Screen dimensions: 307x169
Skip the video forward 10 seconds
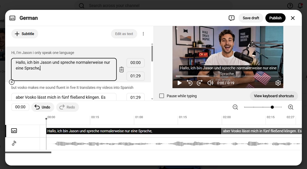200,83
